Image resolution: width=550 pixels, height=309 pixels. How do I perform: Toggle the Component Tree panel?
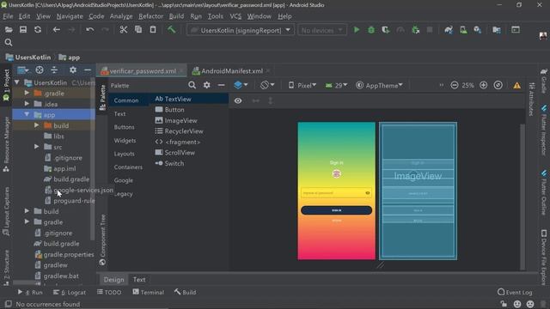(x=102, y=240)
